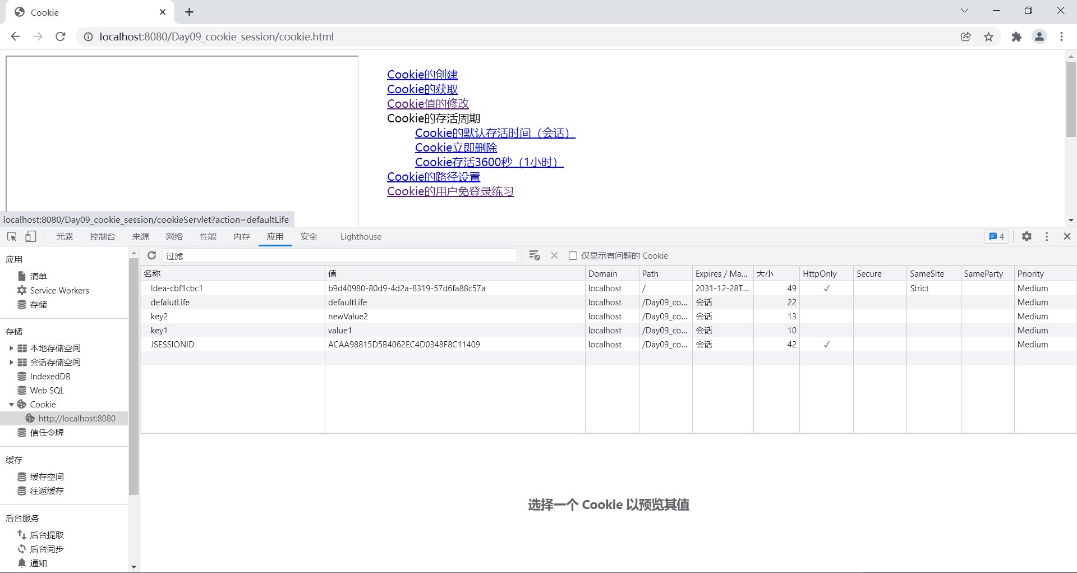Open the Cookie的创建 link
The image size is (1077, 573).
coord(422,75)
